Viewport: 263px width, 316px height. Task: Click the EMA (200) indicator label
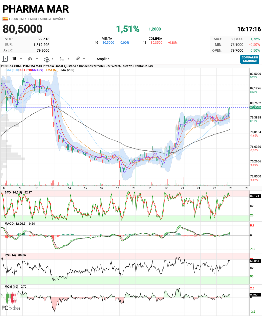tap(67, 70)
